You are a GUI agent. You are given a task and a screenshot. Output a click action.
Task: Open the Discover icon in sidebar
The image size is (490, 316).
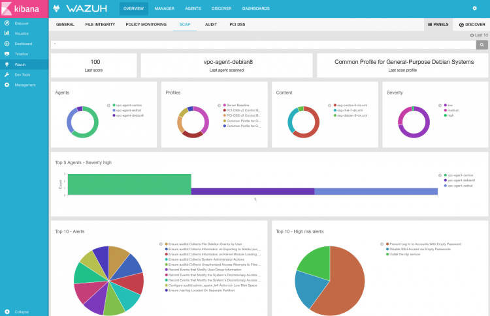(x=7, y=23)
